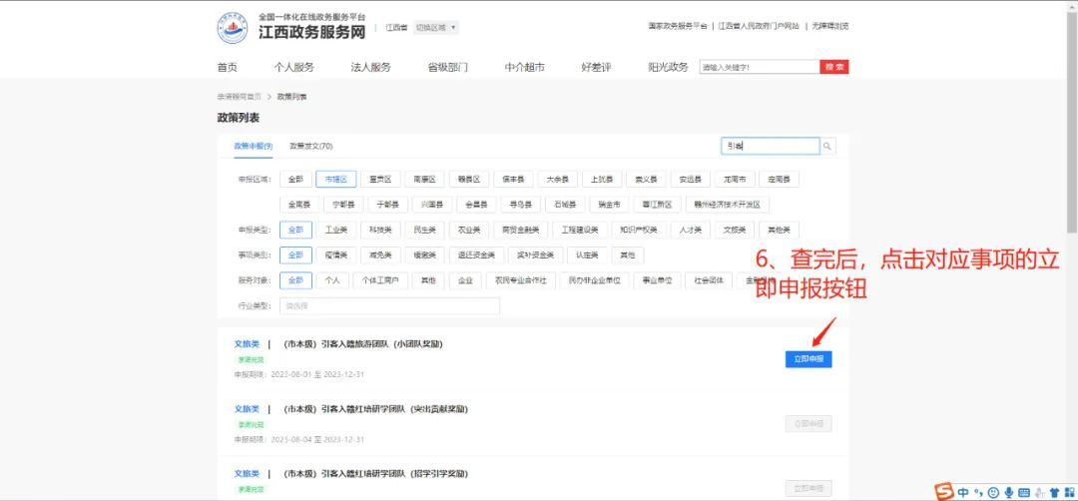The height and width of the screenshot is (501, 1078).
Task: Open the 法人服务 navigation item
Action: [x=370, y=67]
